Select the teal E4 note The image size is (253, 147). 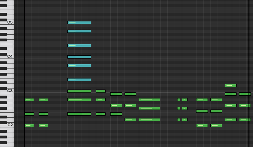[79, 46]
